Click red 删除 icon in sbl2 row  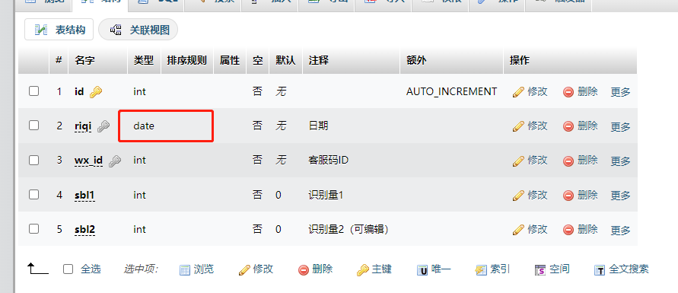(x=568, y=230)
